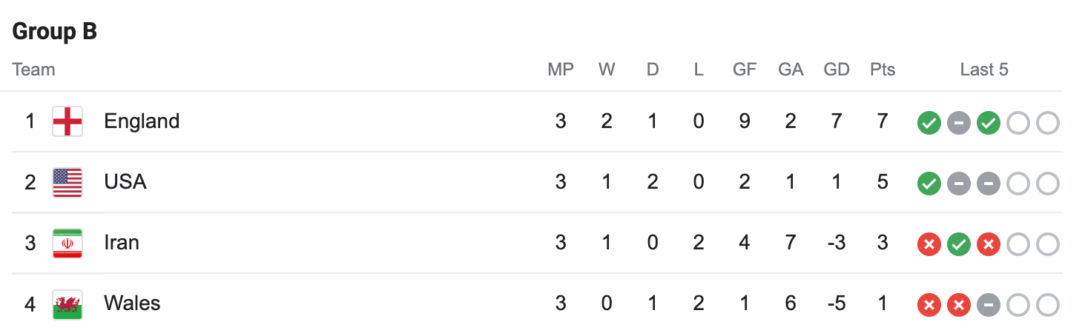
Task: Select the Wales team name
Action: click(x=132, y=303)
